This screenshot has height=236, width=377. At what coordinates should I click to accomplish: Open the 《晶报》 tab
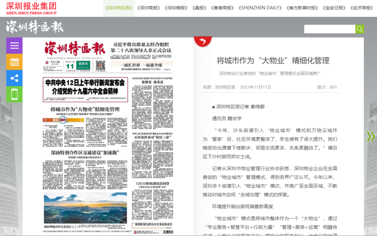(199, 8)
